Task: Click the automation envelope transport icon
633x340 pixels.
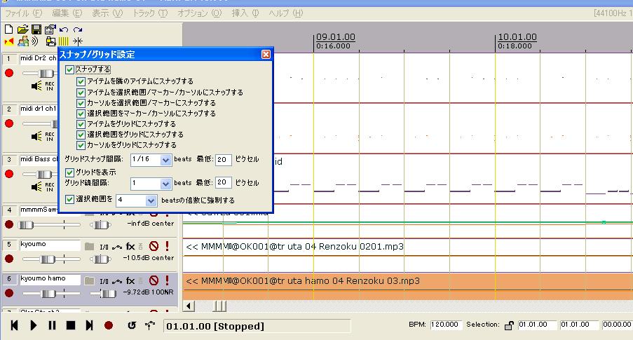Action: pyautogui.click(x=150, y=325)
